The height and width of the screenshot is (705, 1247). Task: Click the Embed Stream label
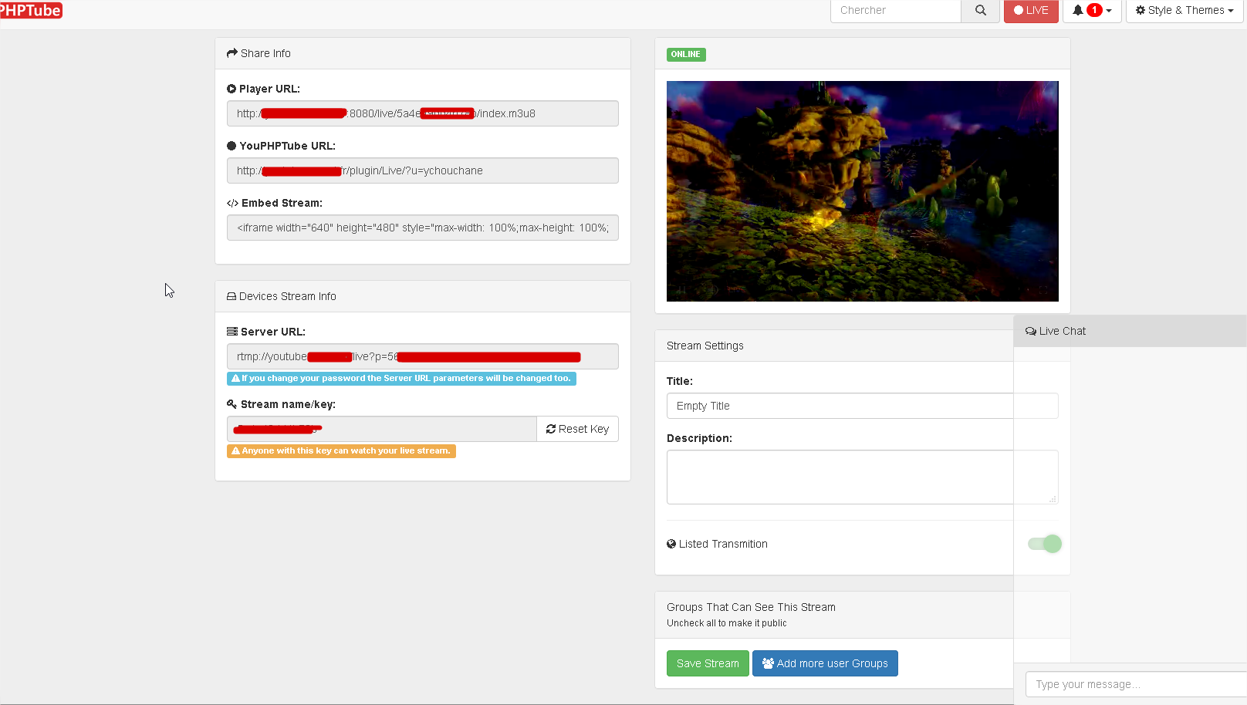[x=275, y=203]
